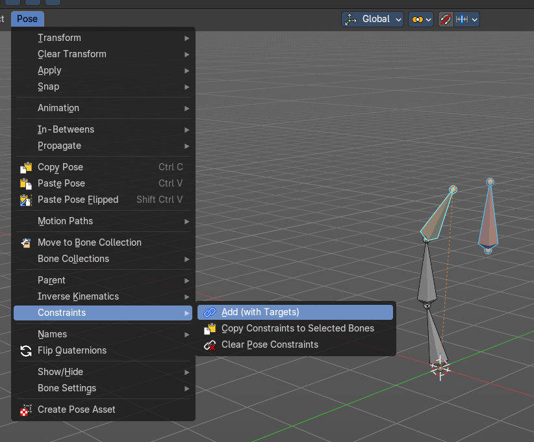
Task: Open the Bone Settings submenu
Action: pos(103,389)
